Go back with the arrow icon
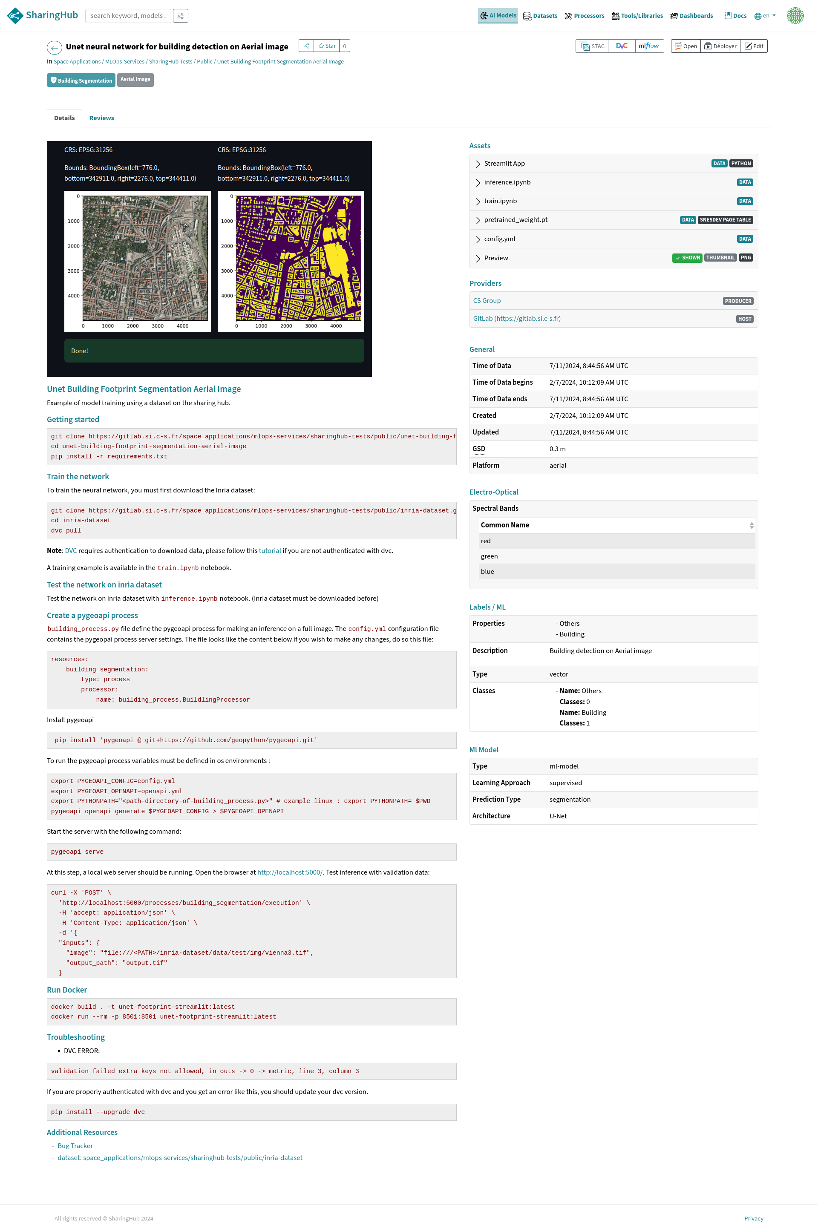818x1232 pixels. [54, 47]
